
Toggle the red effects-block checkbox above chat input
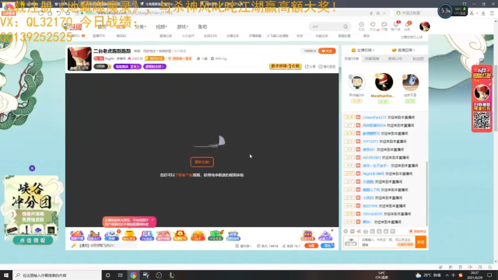(x=411, y=232)
